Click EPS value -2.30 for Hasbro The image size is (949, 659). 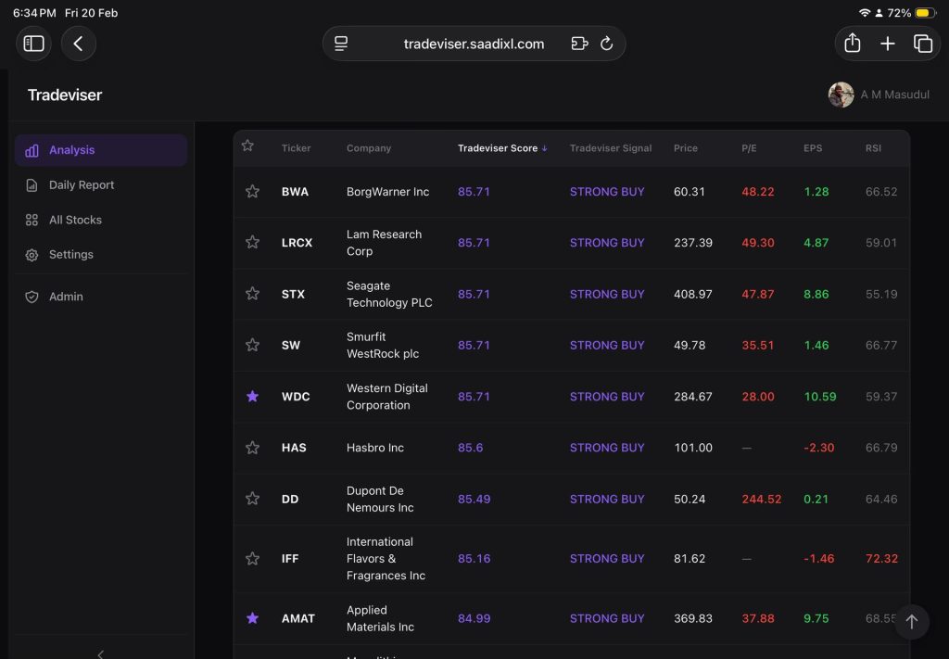[x=819, y=448]
